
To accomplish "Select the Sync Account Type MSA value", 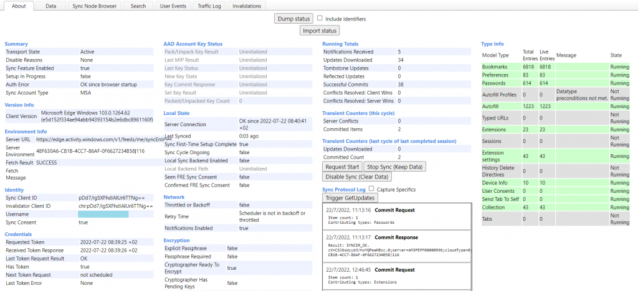I will coord(85,93).
